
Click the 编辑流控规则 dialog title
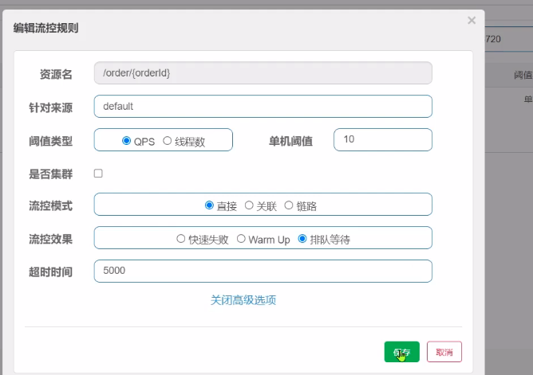pyautogui.click(x=45, y=28)
